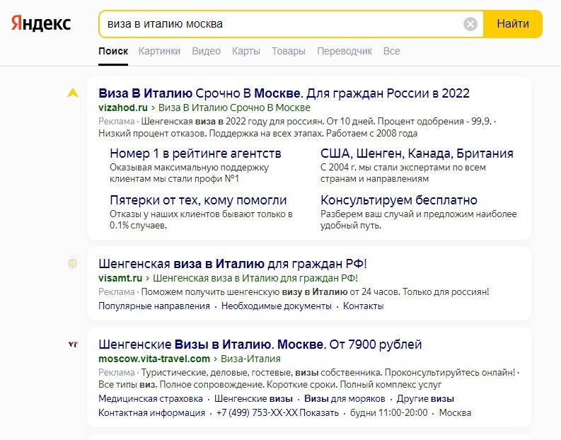This screenshot has width=561, height=440.
Task: Open the visamt.ru favicon
Action: coord(73,263)
